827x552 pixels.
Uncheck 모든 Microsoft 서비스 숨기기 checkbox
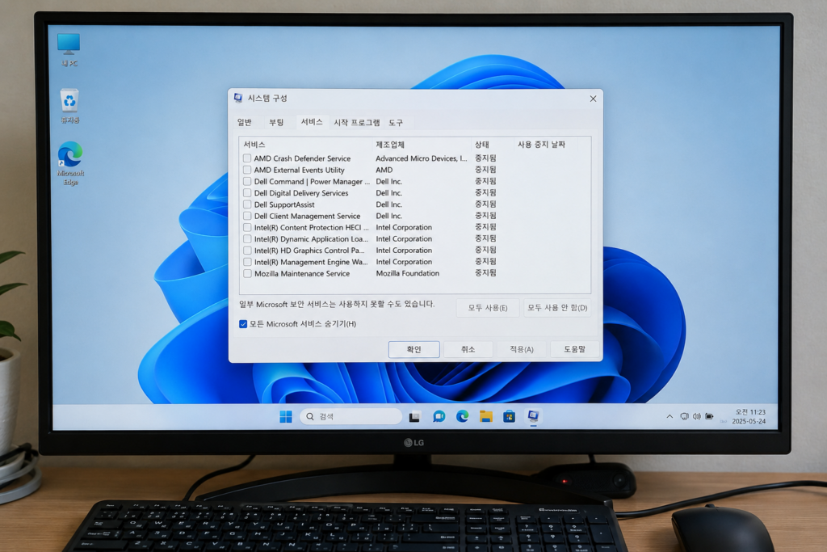click(x=243, y=324)
